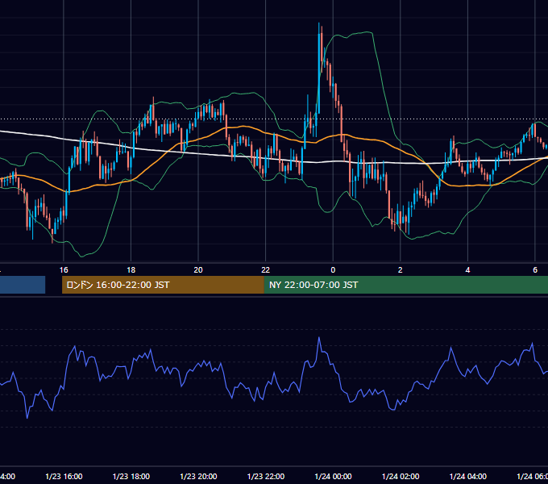Select the 1/23 18:00 time label
Viewport: 548px width, 484px height.
coord(131,476)
